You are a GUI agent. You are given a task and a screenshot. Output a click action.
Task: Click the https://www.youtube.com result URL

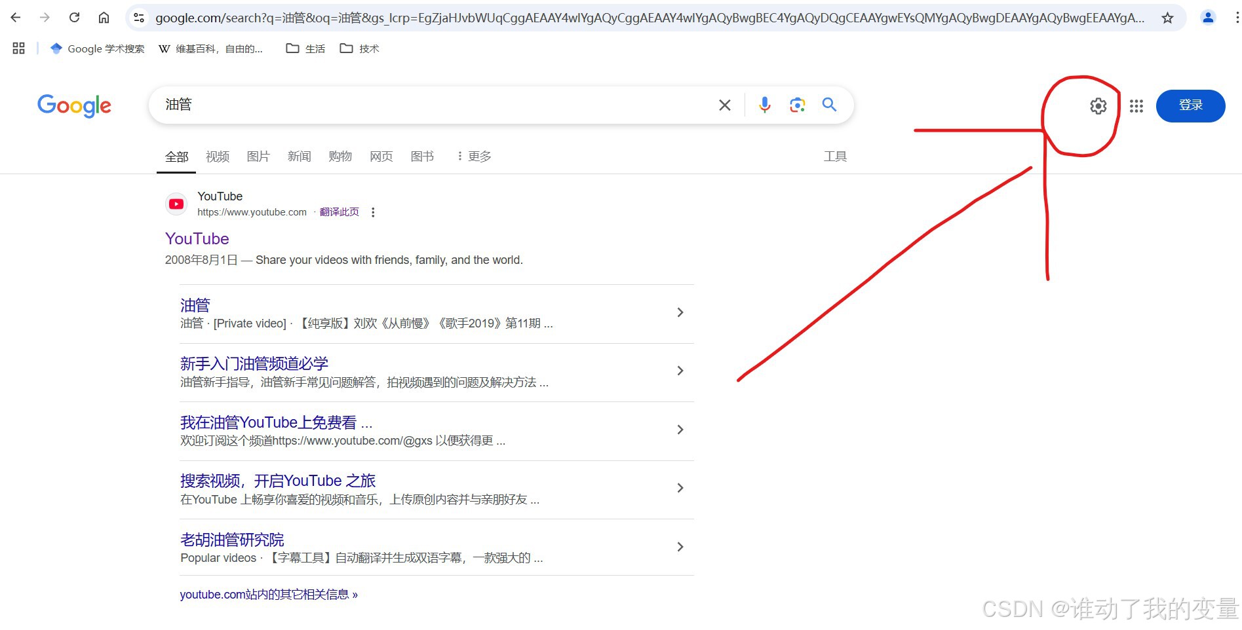(x=252, y=212)
